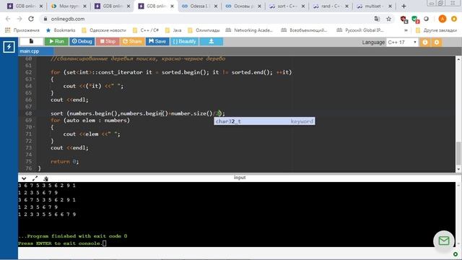This screenshot has height=260, width=462.
Task: Open the Java bookmark folder
Action: click(173, 30)
